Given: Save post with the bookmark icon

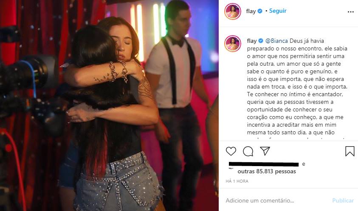Looking at the screenshot, I should point(350,151).
